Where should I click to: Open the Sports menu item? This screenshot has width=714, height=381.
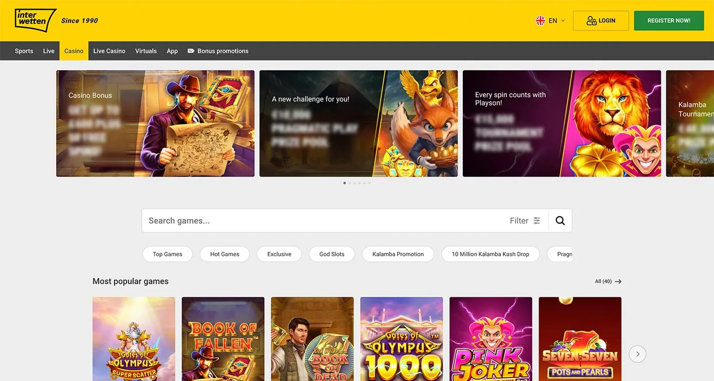click(24, 51)
